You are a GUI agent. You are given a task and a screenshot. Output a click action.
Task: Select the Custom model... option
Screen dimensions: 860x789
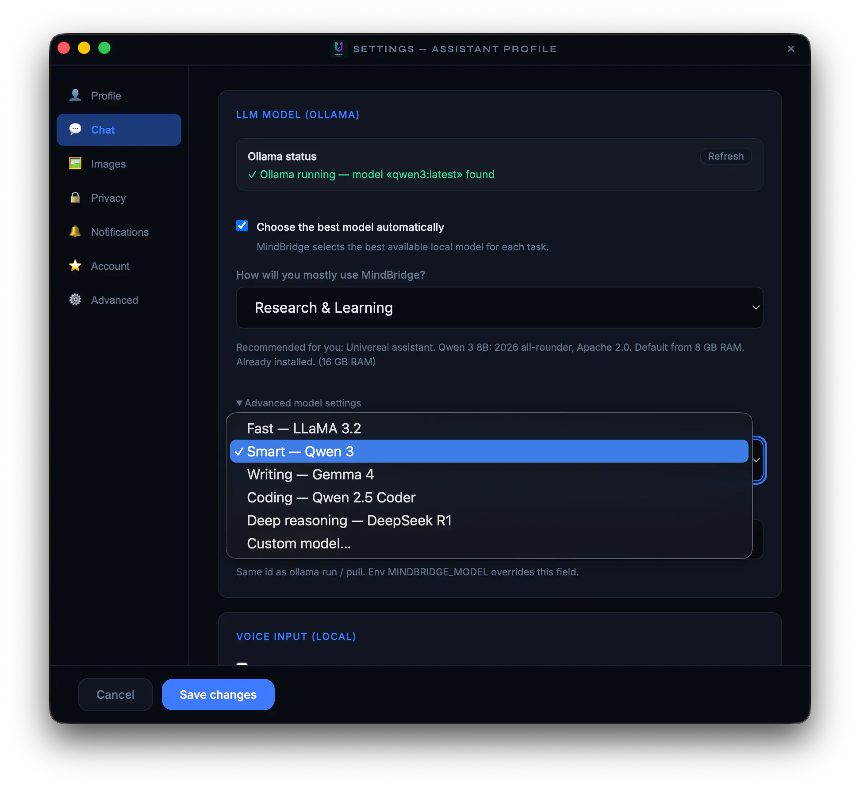(x=489, y=544)
